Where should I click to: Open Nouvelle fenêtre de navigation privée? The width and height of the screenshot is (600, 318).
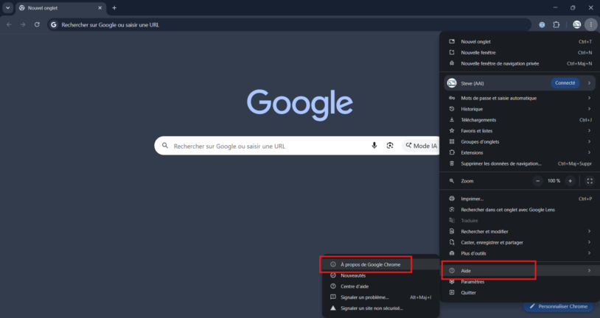coord(519,63)
